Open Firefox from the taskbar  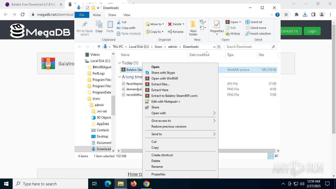[x=134, y=184]
